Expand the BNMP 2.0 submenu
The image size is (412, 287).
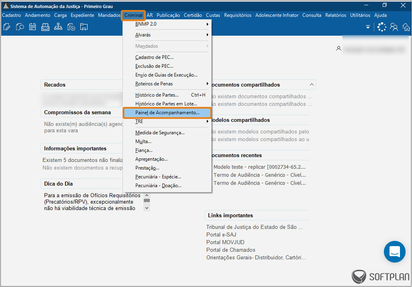(x=167, y=24)
